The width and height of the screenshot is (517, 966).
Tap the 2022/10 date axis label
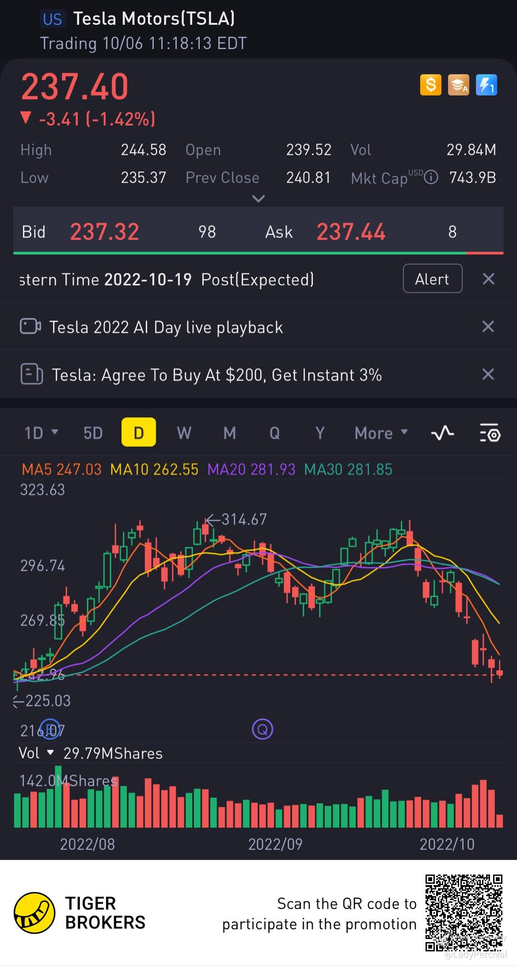point(447,844)
